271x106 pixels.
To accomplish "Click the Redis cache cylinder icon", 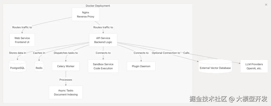I will click(39, 66).
